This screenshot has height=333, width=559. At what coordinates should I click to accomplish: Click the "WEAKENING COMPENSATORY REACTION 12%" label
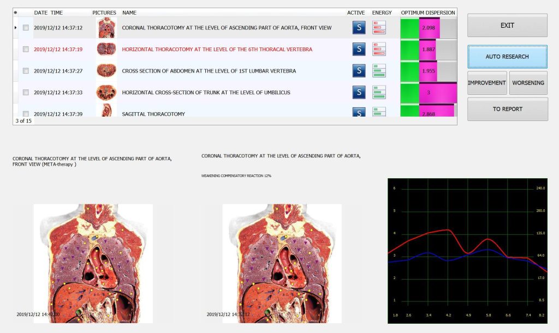(236, 175)
